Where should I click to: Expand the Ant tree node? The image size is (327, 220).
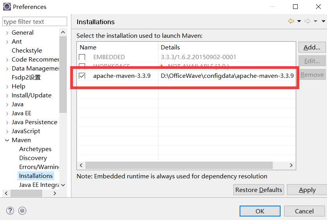tap(7, 42)
